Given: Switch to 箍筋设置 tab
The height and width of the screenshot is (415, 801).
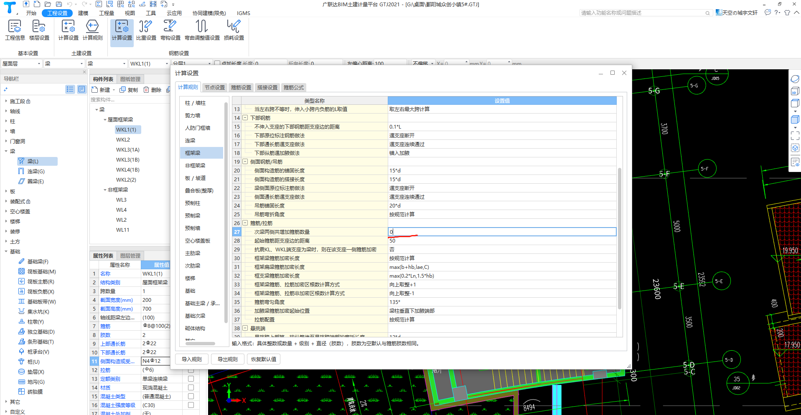Looking at the screenshot, I should click(241, 87).
